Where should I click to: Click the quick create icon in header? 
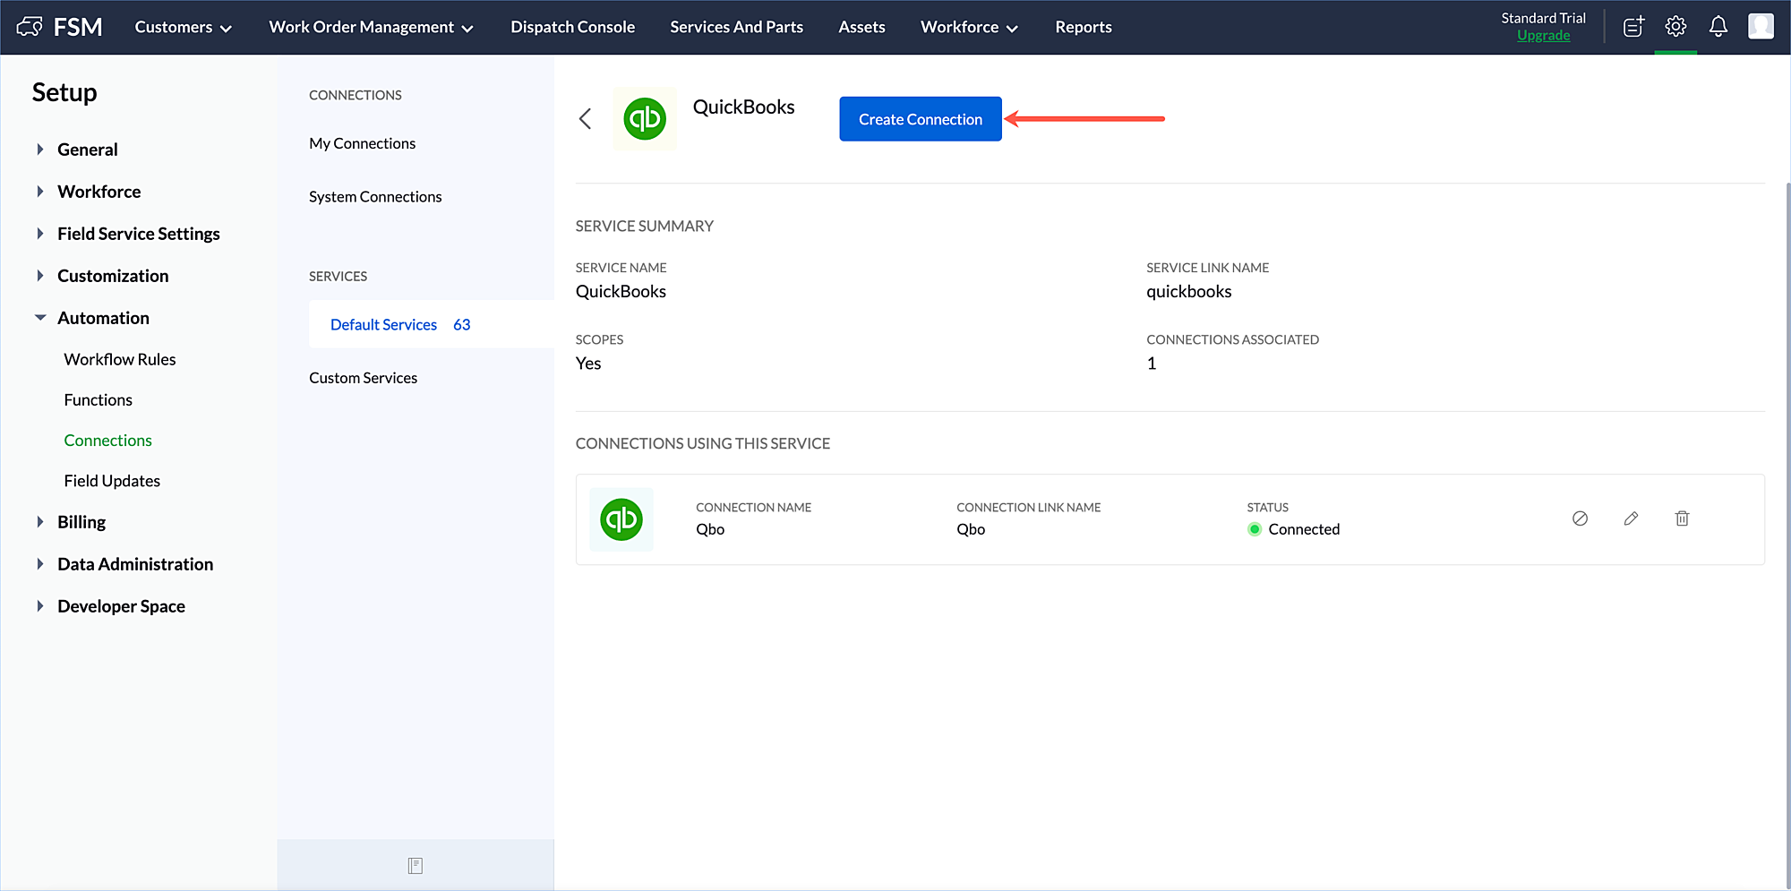coord(1633,27)
